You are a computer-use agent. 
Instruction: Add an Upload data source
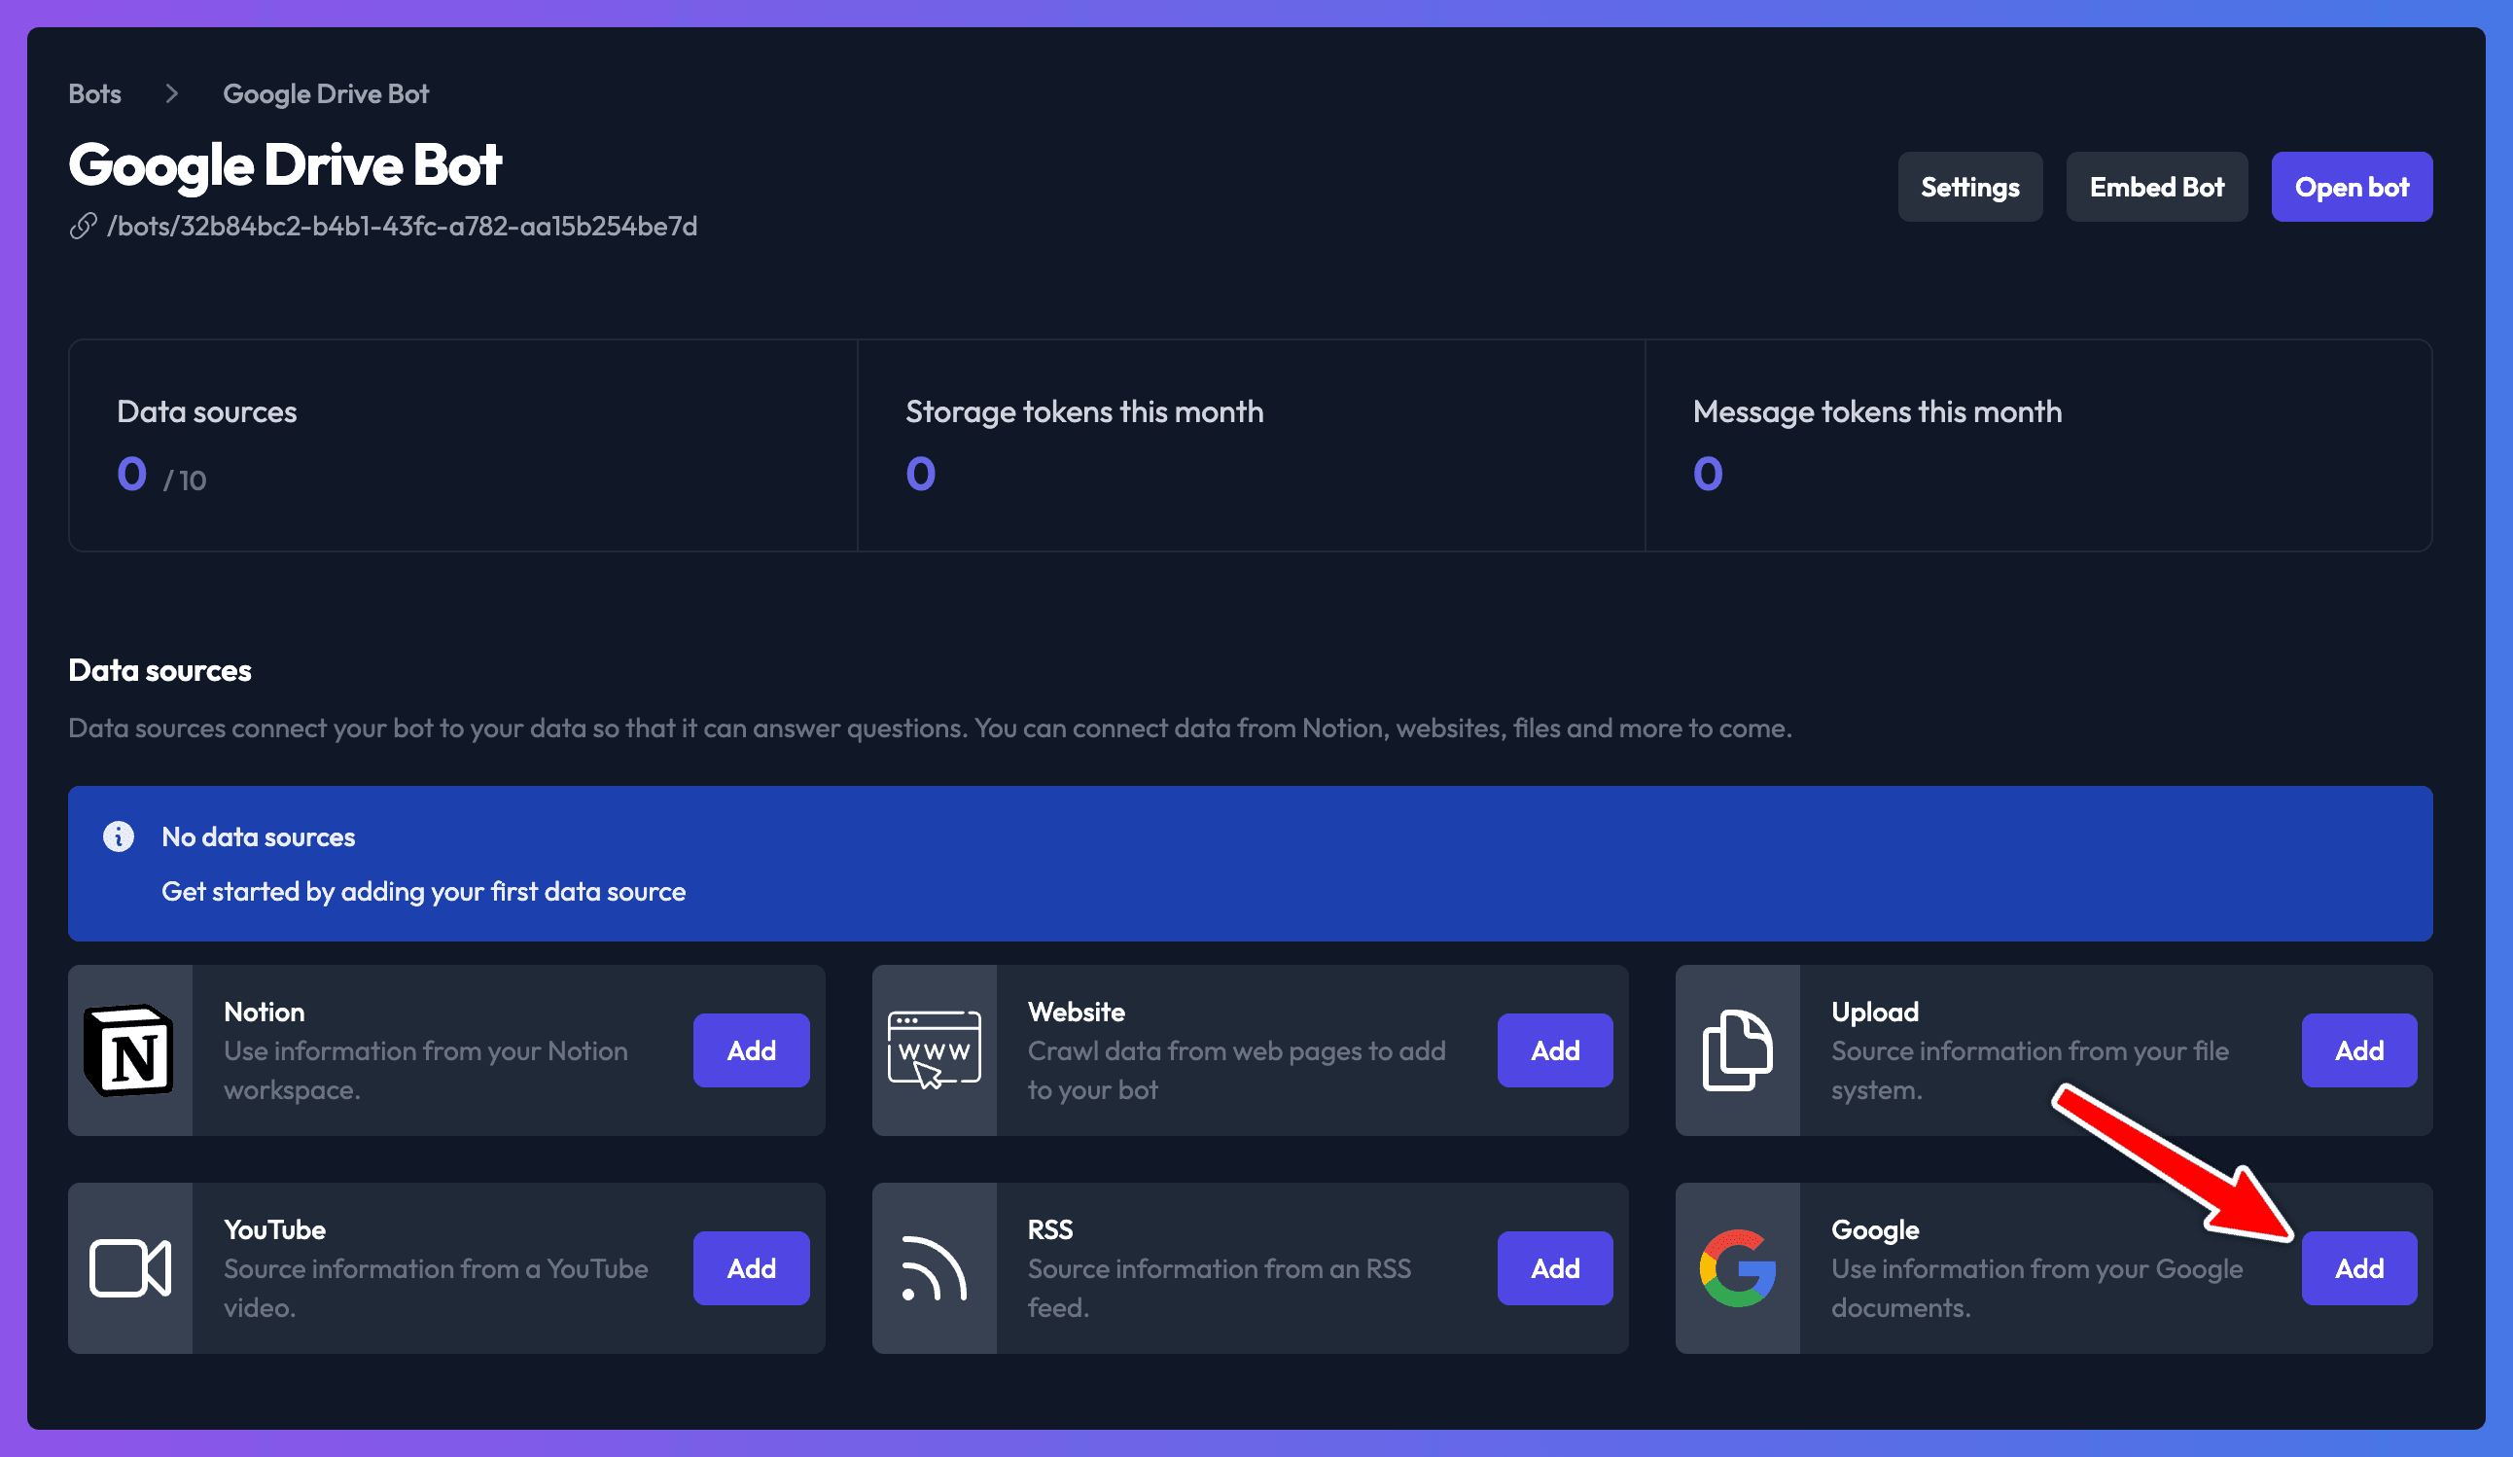(2358, 1050)
